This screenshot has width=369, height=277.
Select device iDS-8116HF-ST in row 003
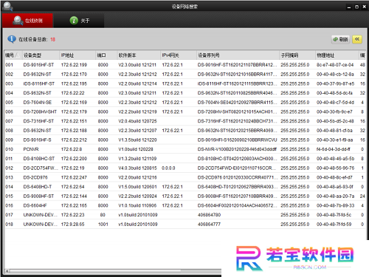(x=39, y=83)
